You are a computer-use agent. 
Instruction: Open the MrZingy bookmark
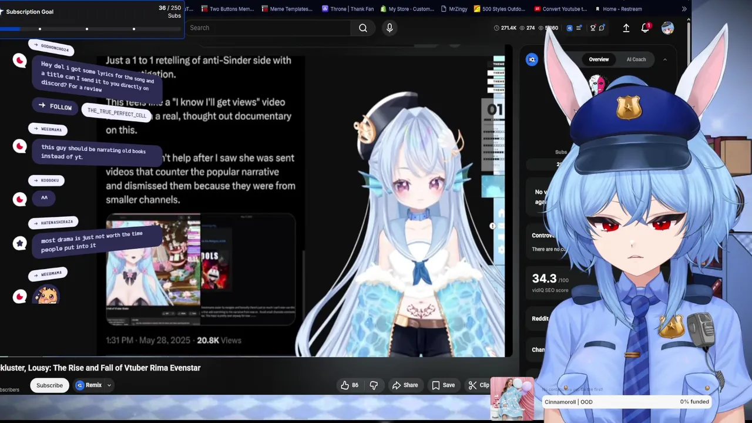coord(455,9)
